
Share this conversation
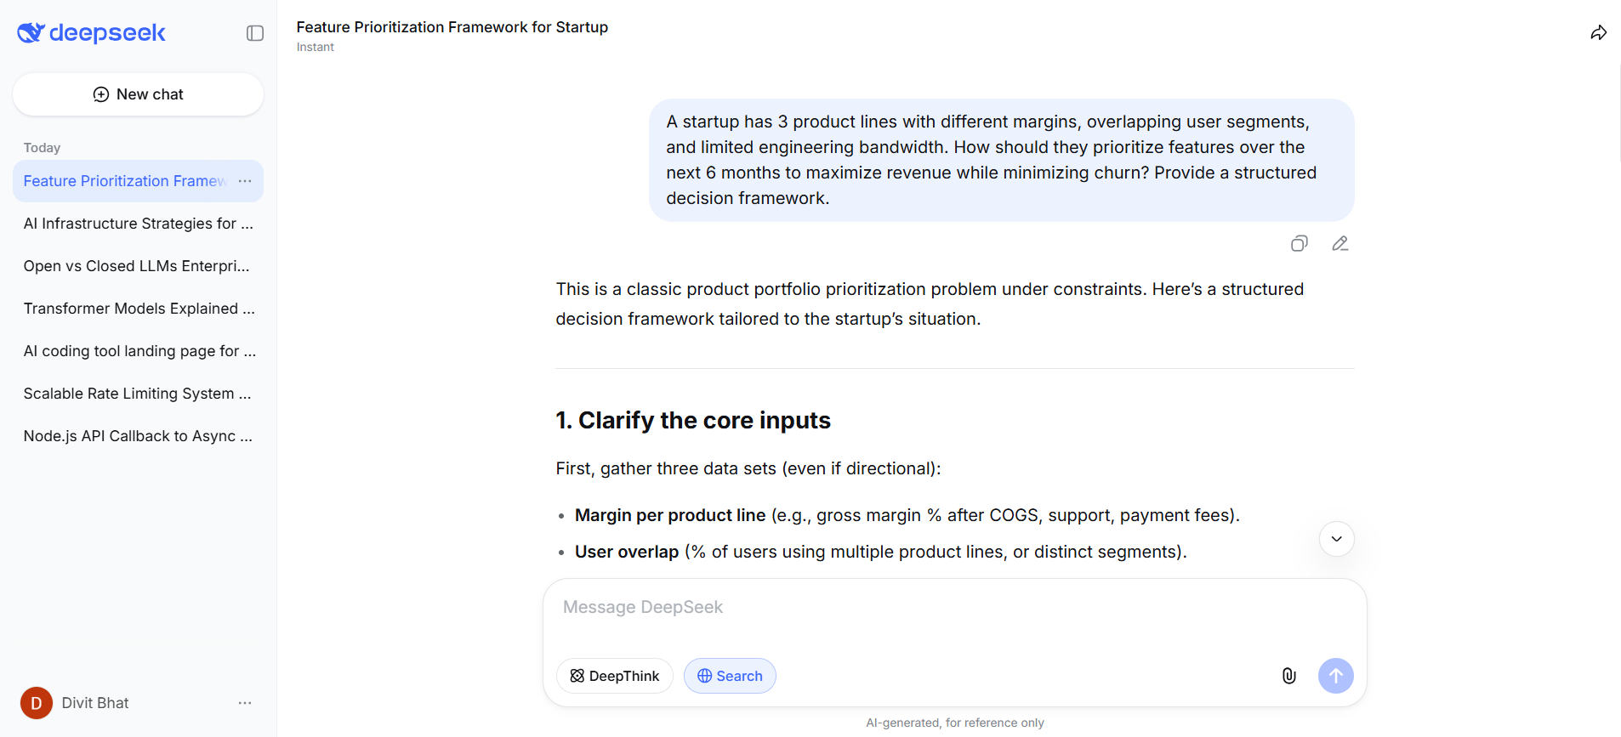1598,32
